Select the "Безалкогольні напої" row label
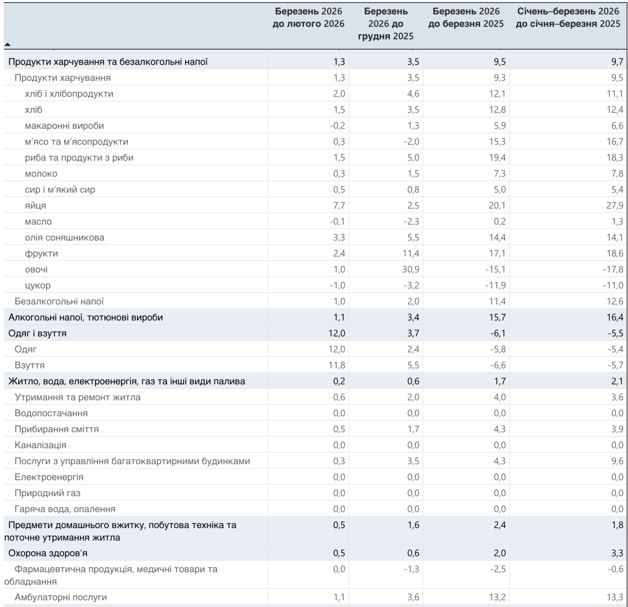 tap(59, 301)
